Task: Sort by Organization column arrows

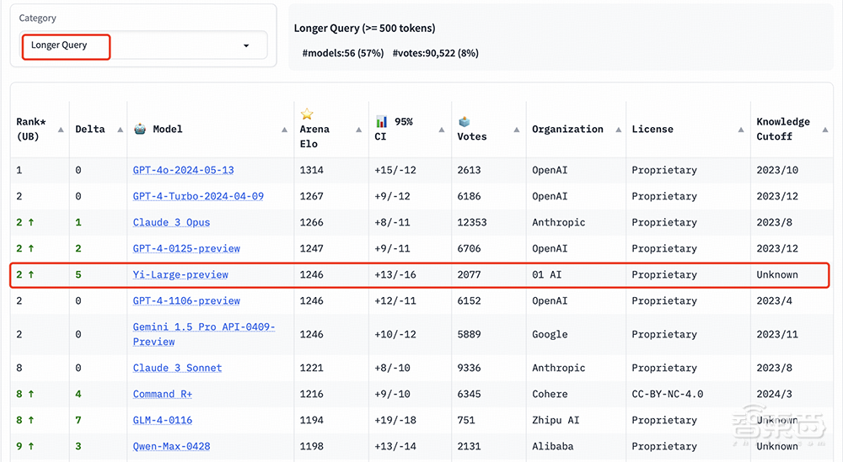Action: tap(616, 130)
